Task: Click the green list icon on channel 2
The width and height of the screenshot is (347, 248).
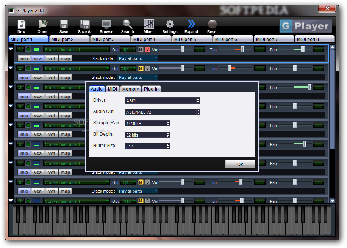Action: coord(36,69)
